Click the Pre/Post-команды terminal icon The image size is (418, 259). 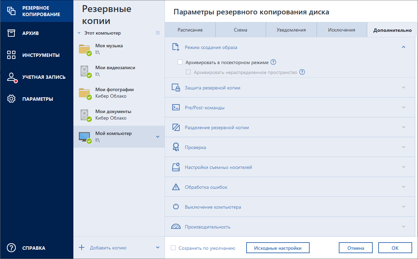176,108
